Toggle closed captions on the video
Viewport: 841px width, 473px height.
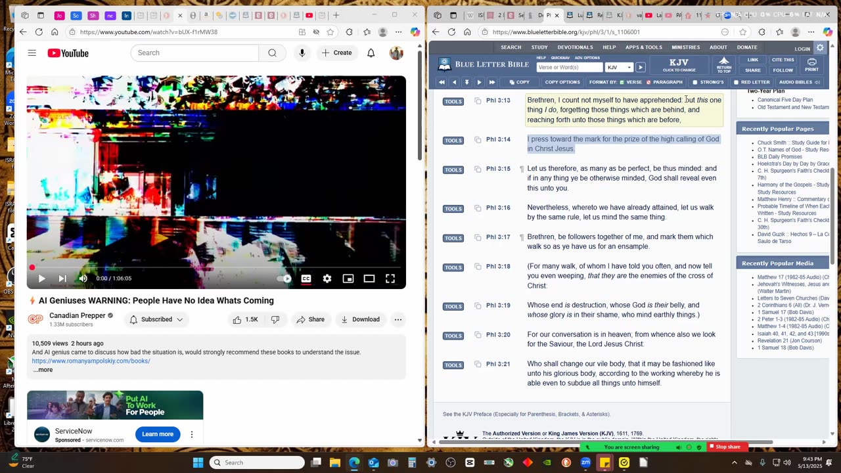point(306,279)
